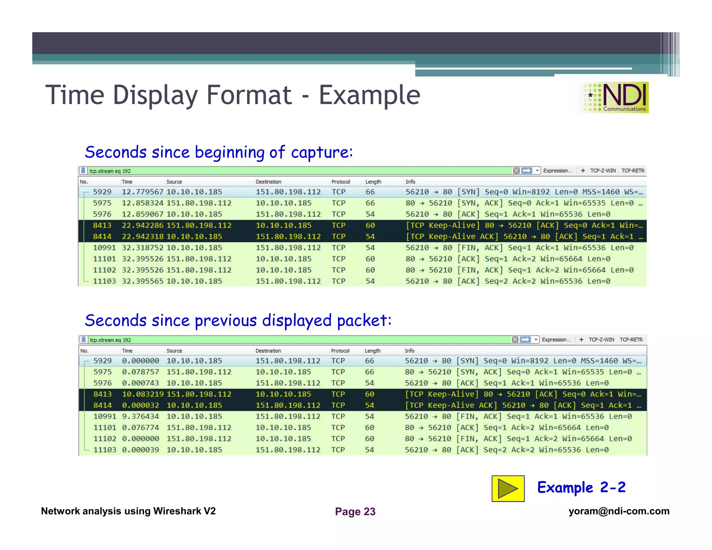The image size is (712, 550).
Task: Open the lower filter history dropdown arrow
Action: tap(536, 339)
